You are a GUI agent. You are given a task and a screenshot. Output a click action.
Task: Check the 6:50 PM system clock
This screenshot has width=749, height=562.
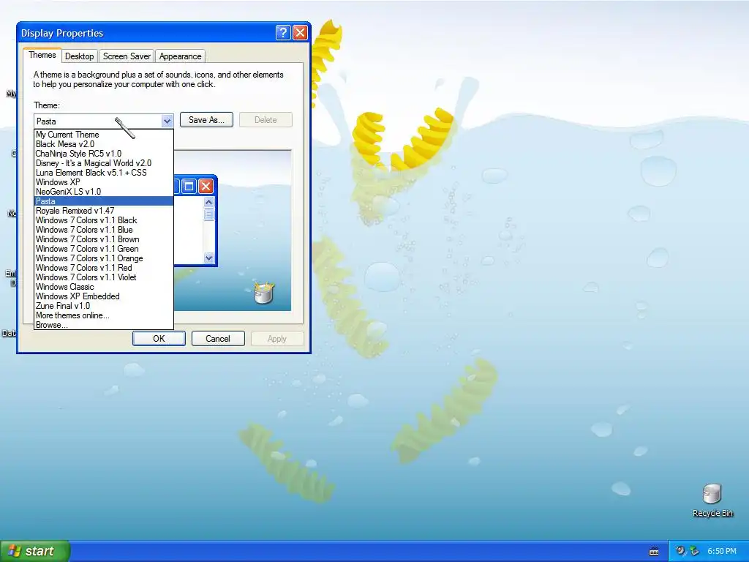[x=722, y=551]
